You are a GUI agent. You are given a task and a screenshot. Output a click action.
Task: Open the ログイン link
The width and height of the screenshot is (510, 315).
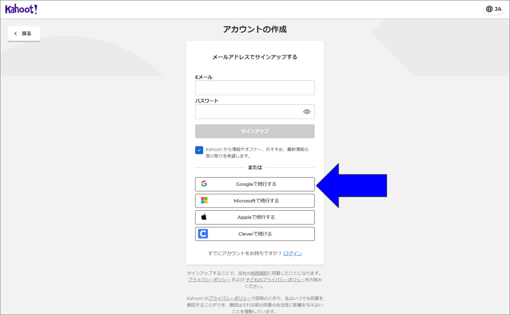[x=293, y=253]
